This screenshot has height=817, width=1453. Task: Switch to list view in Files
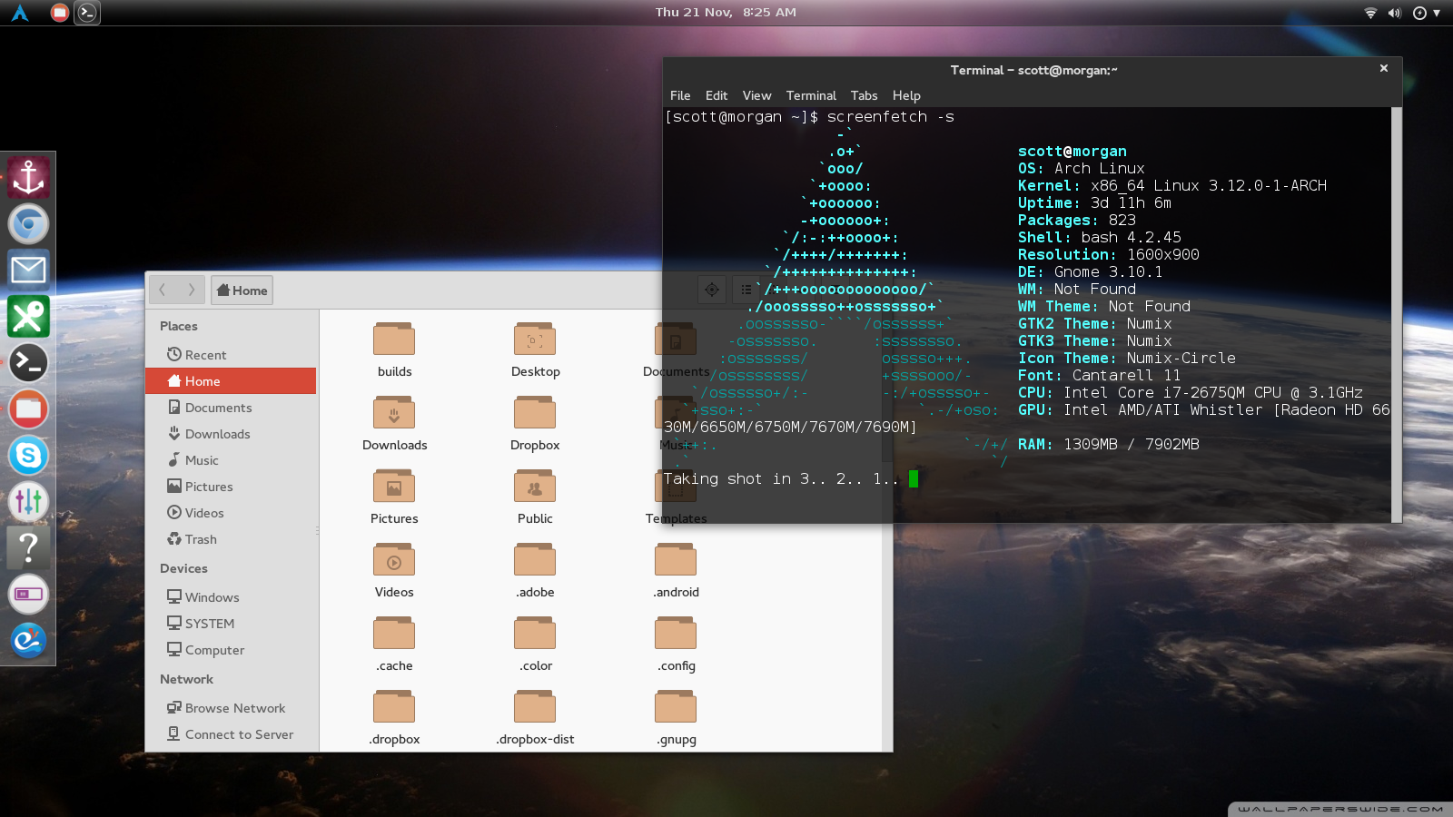click(x=746, y=290)
